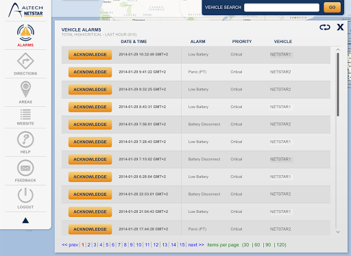Select vehicle NETSTAR2 in 9:41:22 row
Screen dimensions: 351x256
(280, 72)
